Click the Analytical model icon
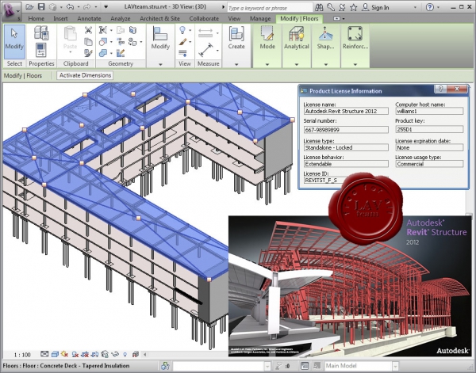This screenshot has width=476, height=373. [x=297, y=33]
